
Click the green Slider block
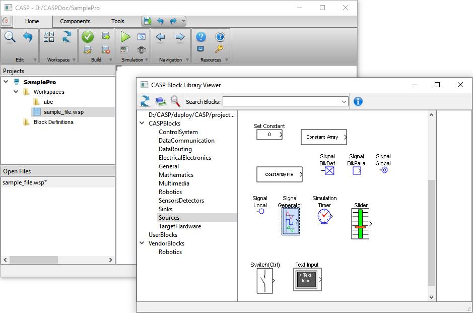click(x=360, y=224)
